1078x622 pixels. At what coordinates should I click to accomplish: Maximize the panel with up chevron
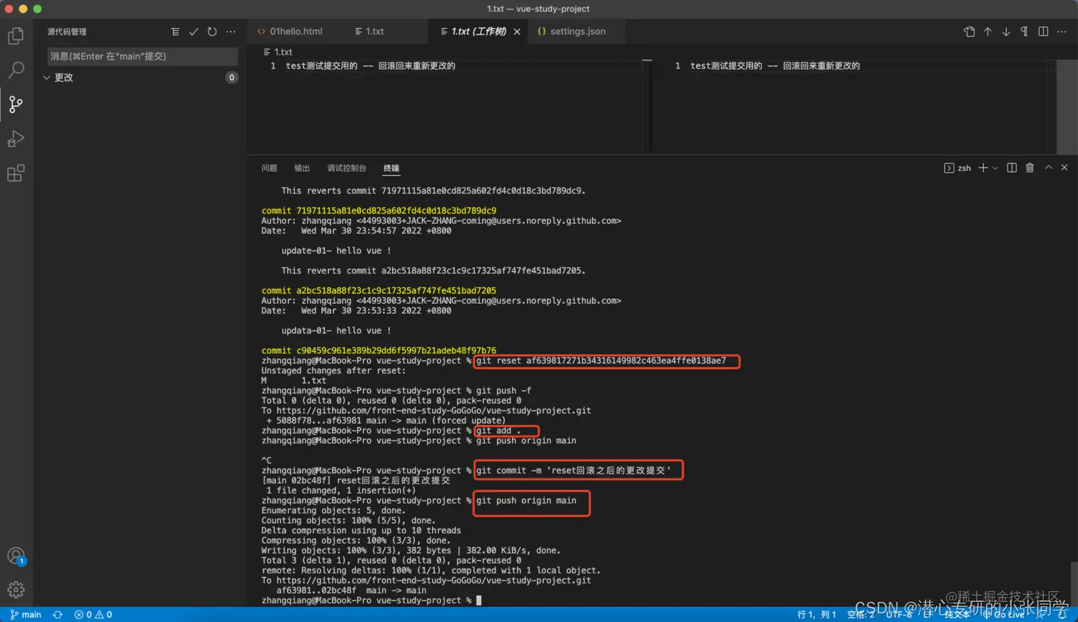click(x=1048, y=168)
